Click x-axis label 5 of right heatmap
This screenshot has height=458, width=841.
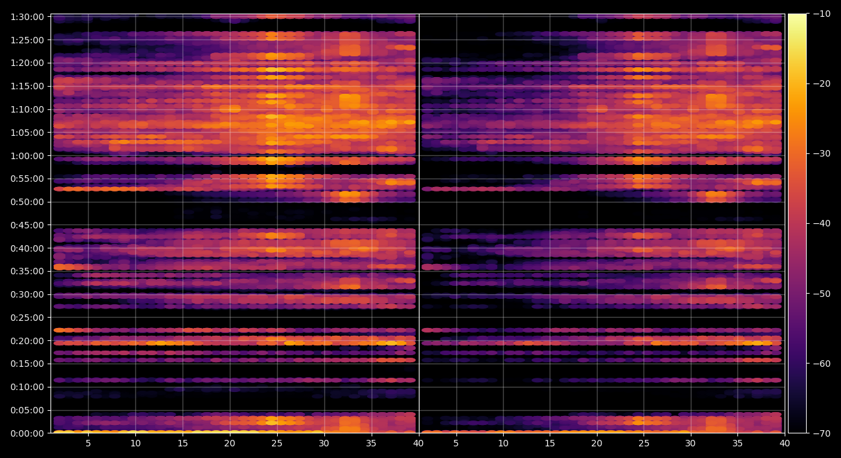[456, 444]
